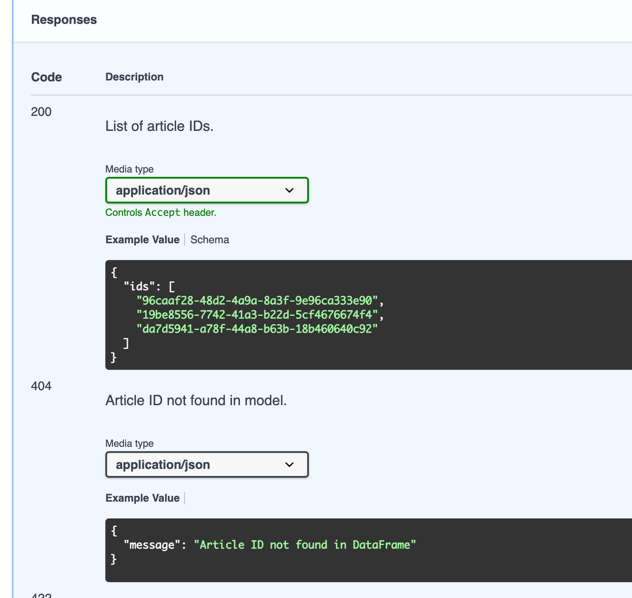Screen dimensions: 632x598
Task: Click the 404 status code label
Action: point(41,386)
